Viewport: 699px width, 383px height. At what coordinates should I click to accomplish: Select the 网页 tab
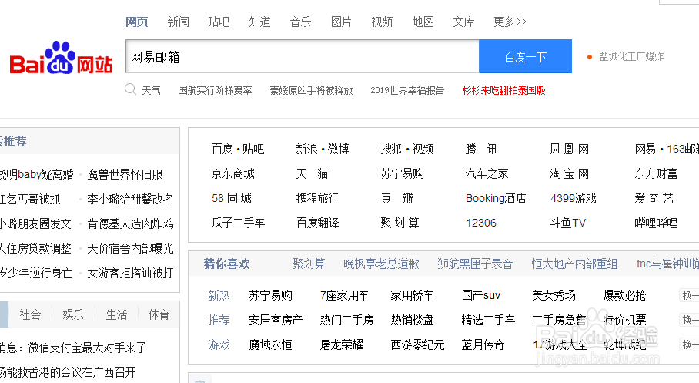click(x=136, y=22)
